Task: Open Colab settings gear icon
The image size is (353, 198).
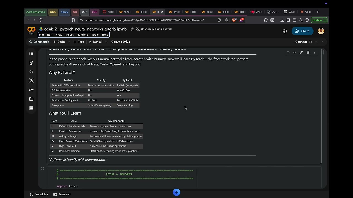Action: 285,31
